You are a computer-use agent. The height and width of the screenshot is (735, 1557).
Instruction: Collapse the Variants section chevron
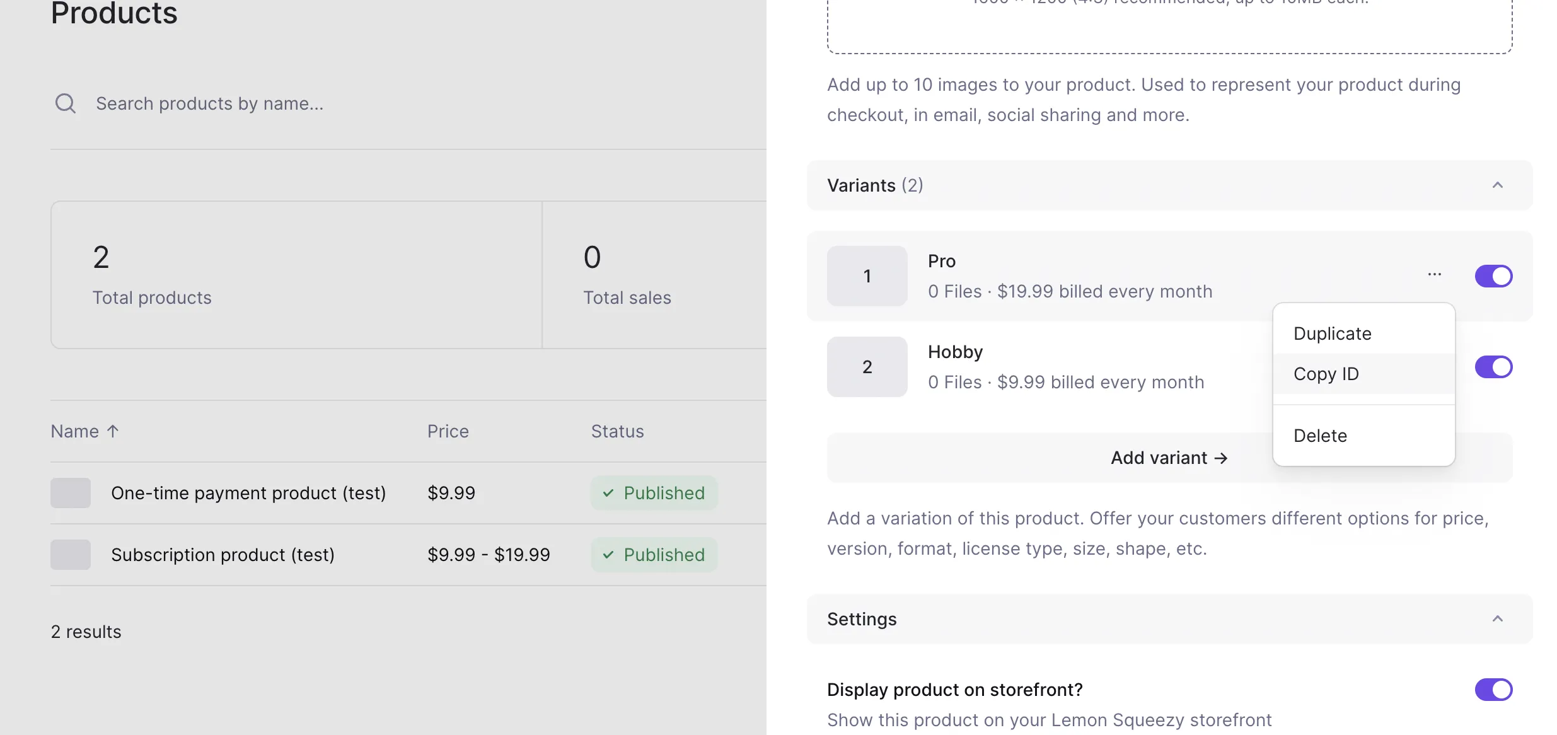coord(1498,185)
